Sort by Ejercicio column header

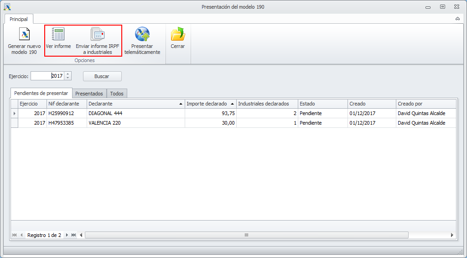(32, 104)
